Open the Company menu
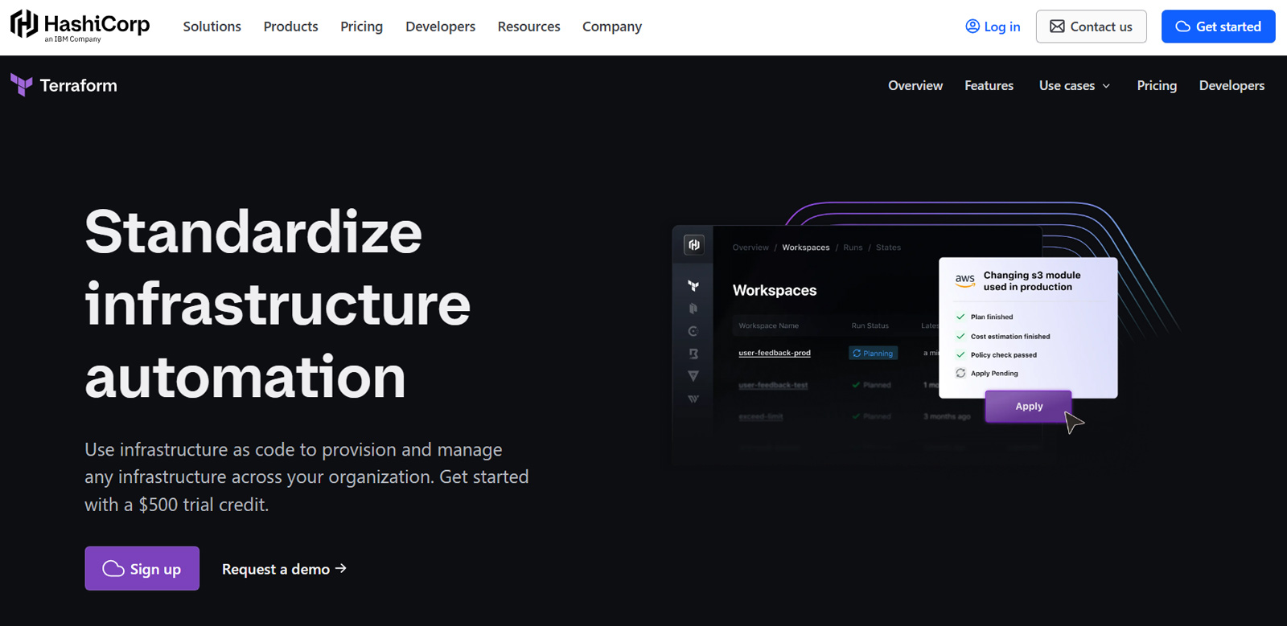This screenshot has height=626, width=1287. [611, 27]
